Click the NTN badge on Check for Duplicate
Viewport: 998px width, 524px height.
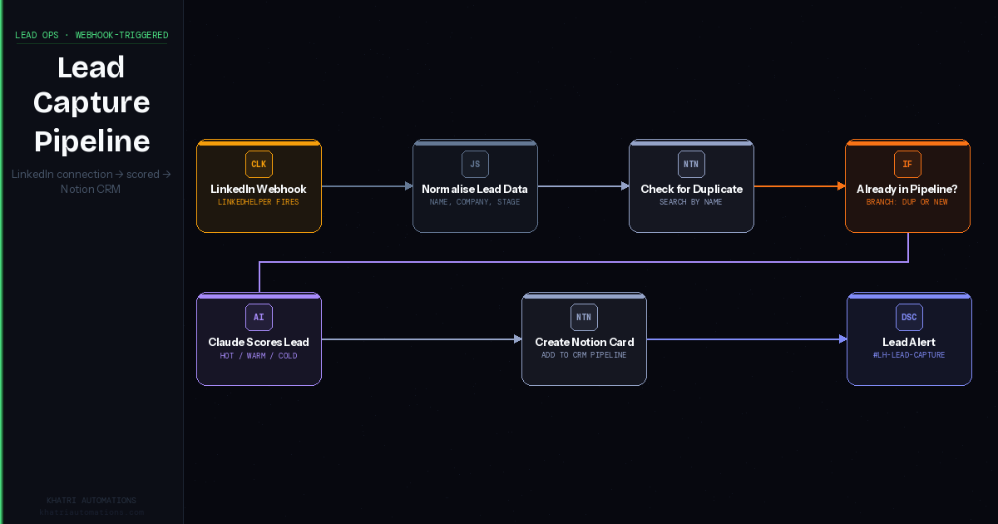click(691, 164)
